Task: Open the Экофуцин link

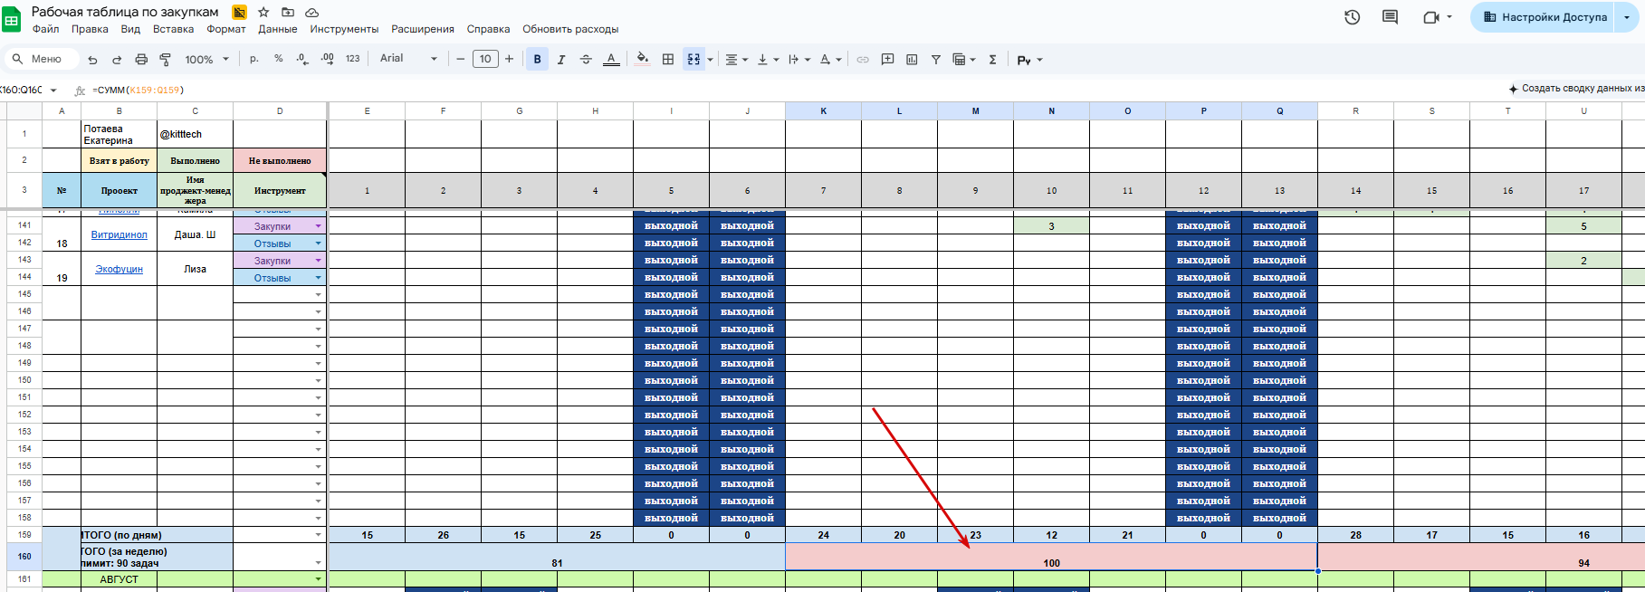Action: 119,269
